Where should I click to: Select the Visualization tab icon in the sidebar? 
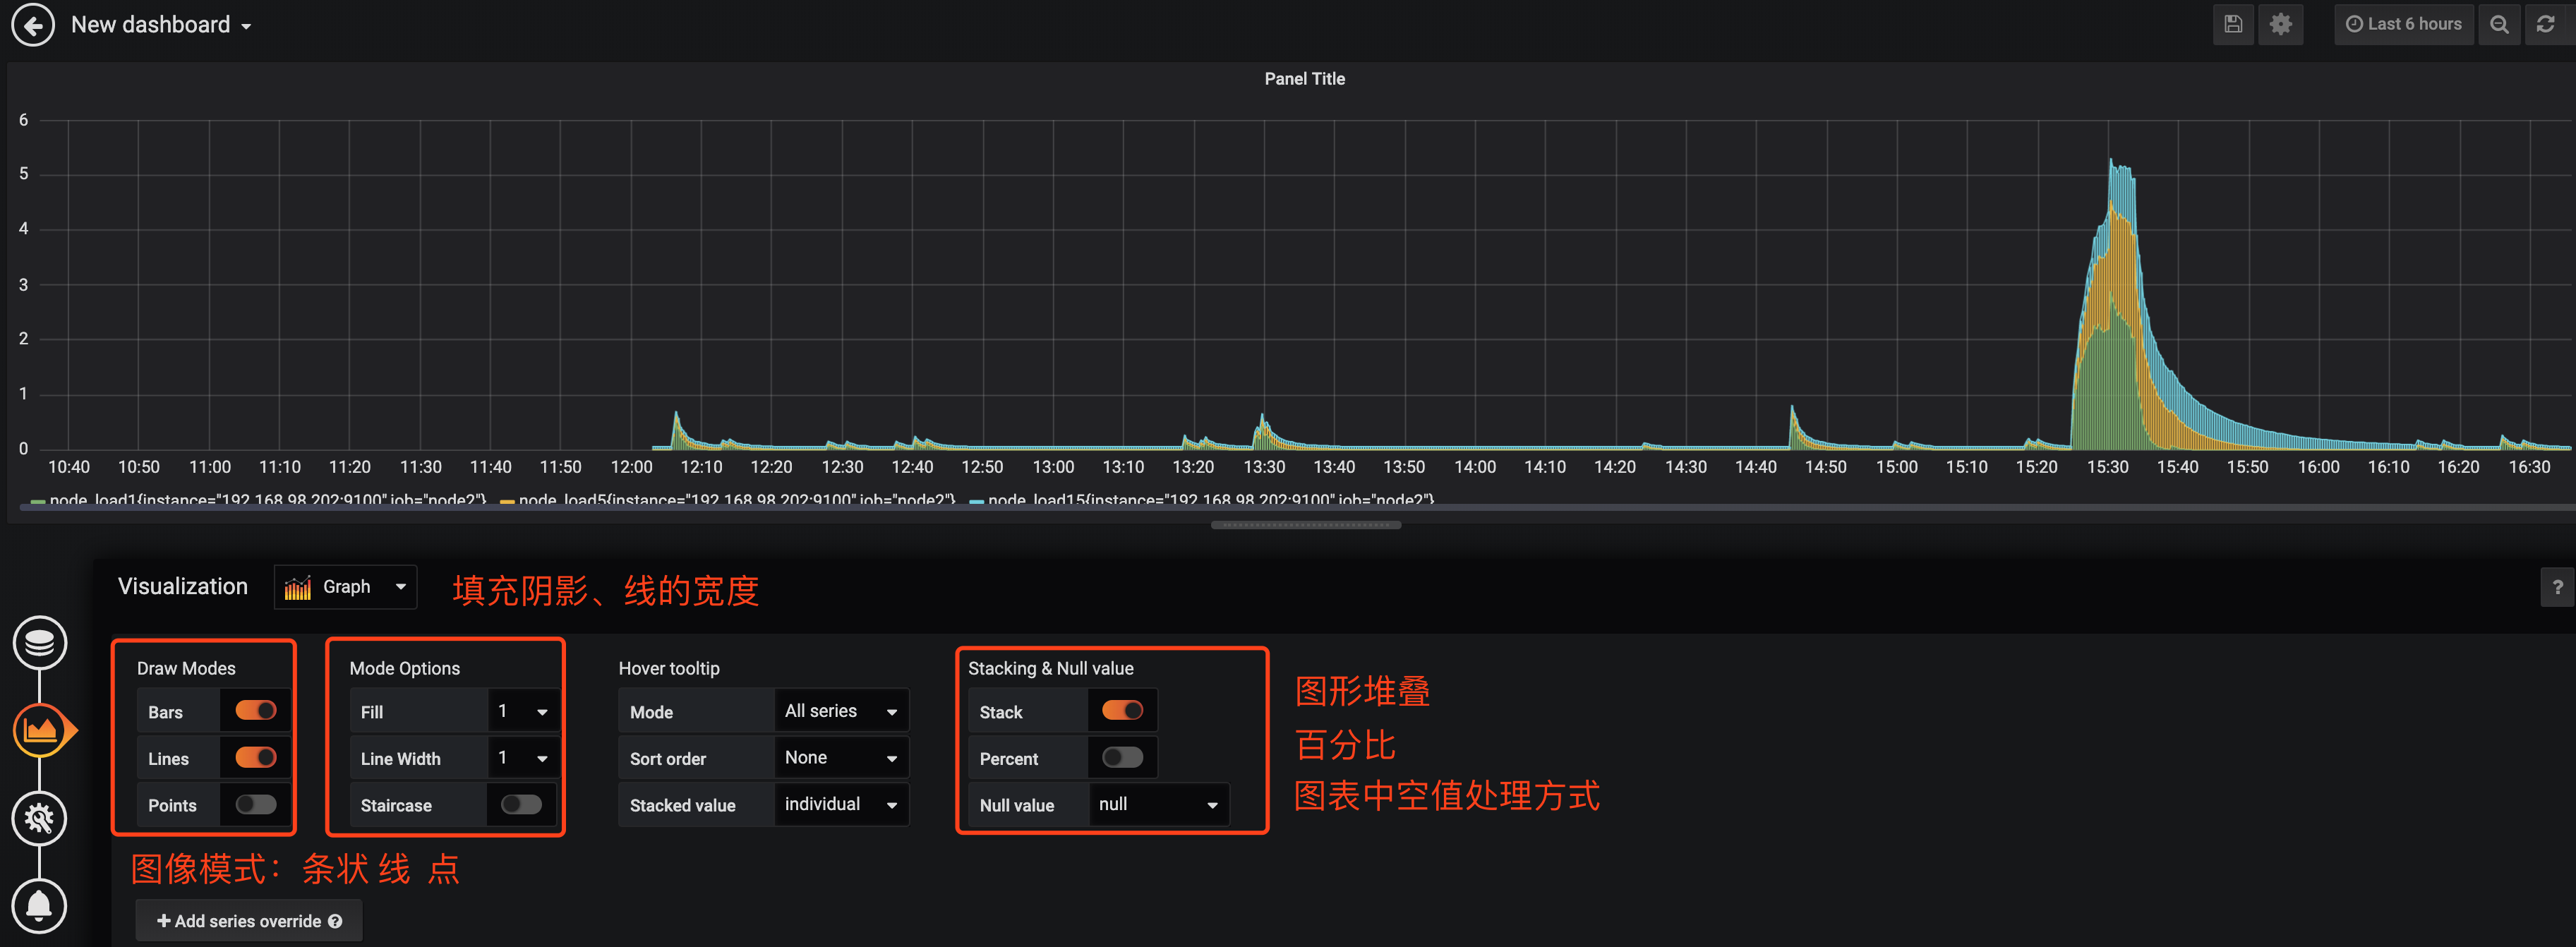(39, 729)
